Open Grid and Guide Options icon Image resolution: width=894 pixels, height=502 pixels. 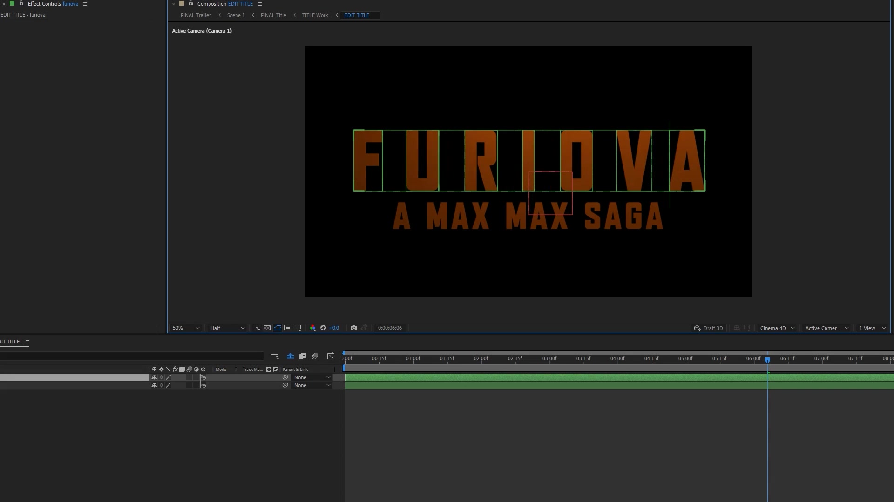coord(298,328)
